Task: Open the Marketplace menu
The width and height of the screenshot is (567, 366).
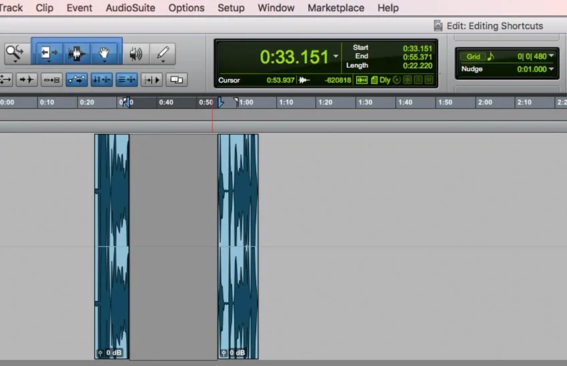Action: click(x=336, y=7)
